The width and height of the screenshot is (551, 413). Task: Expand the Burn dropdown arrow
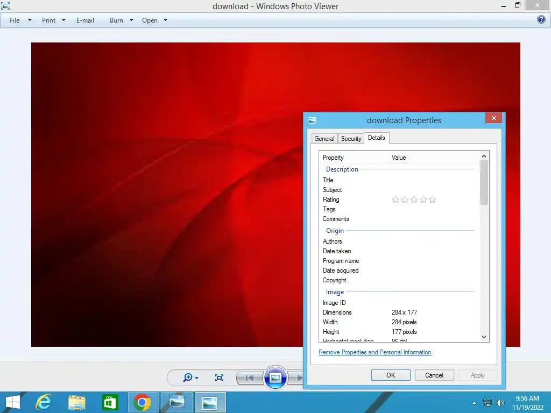pyautogui.click(x=131, y=20)
